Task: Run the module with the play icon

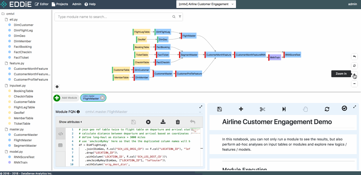Action: tap(148, 122)
